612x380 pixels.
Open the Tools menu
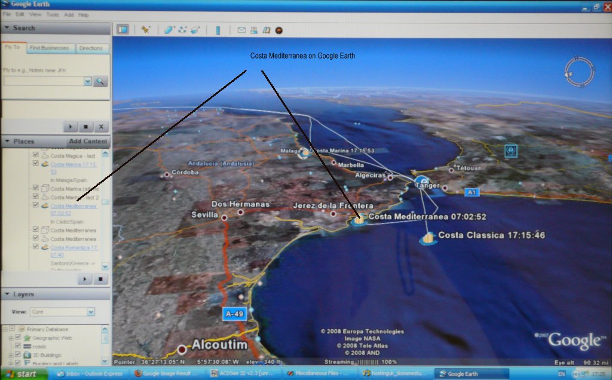(53, 14)
